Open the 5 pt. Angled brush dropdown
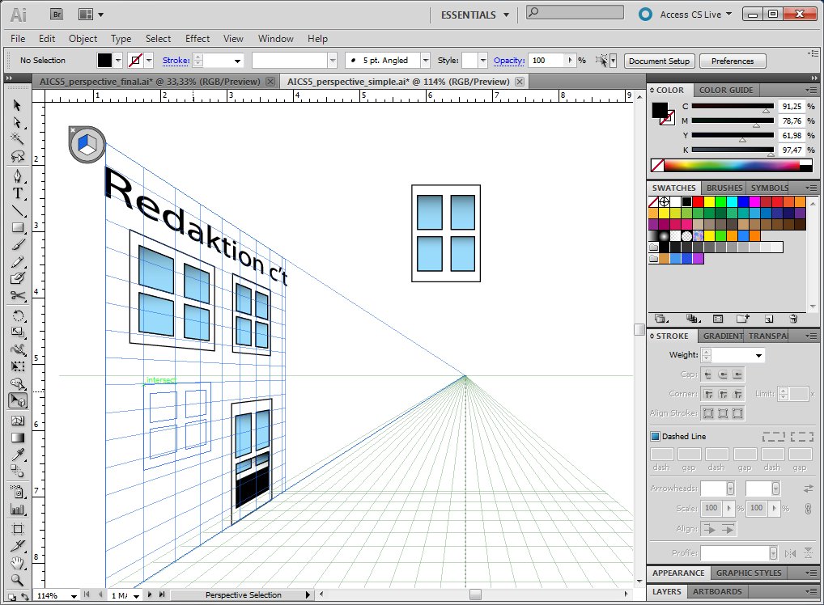 (x=425, y=61)
